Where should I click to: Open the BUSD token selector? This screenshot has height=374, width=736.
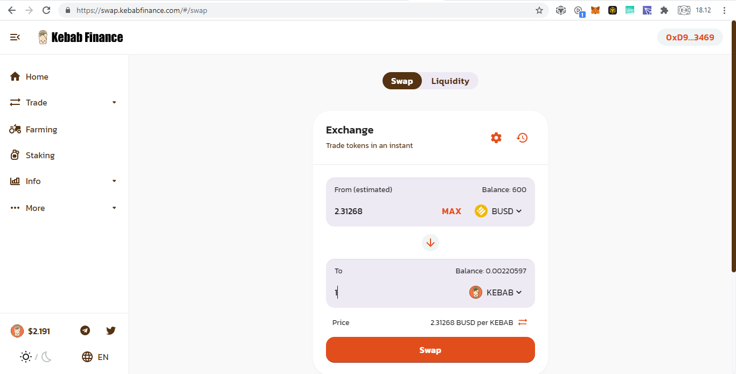(x=498, y=211)
